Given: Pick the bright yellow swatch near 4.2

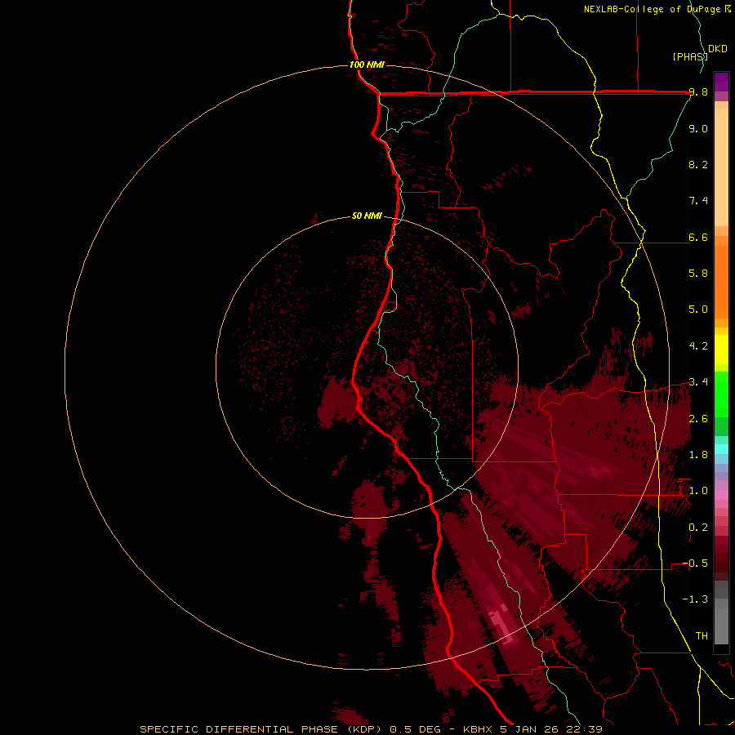Looking at the screenshot, I should coord(721,350).
